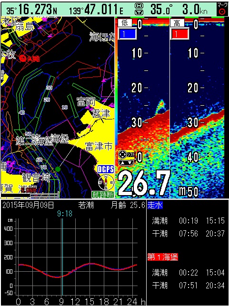Tap the speed value 3.0 kn

pos(195,10)
